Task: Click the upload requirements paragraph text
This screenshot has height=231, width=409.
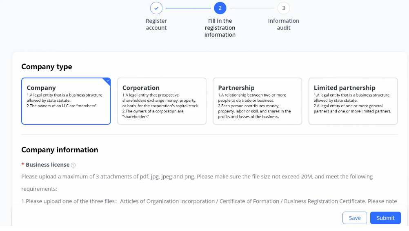Action: click(x=197, y=177)
